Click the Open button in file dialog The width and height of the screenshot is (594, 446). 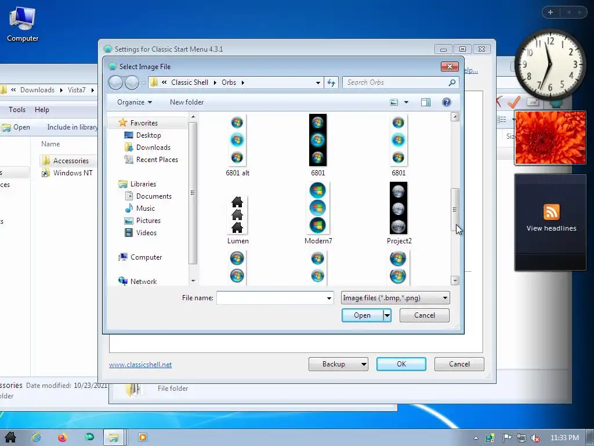(x=362, y=315)
